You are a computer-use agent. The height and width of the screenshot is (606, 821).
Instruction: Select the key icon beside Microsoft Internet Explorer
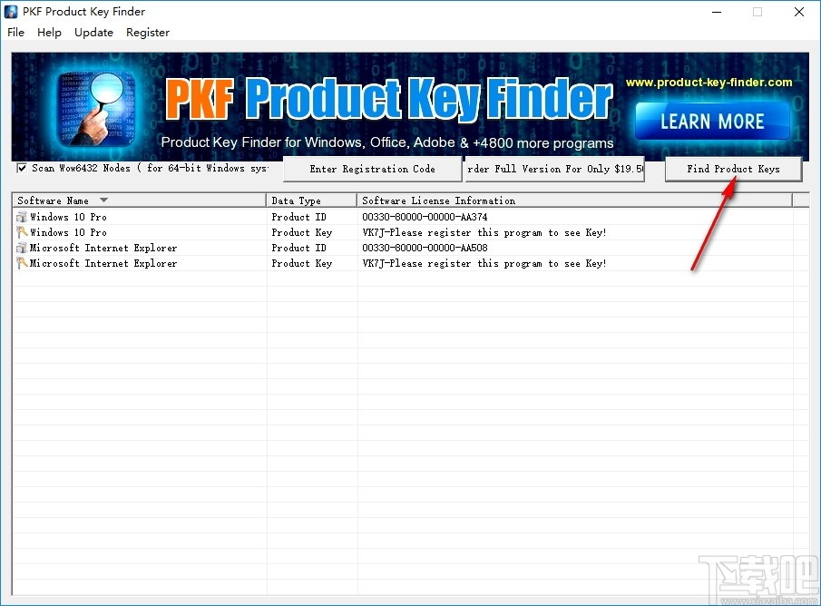point(20,263)
